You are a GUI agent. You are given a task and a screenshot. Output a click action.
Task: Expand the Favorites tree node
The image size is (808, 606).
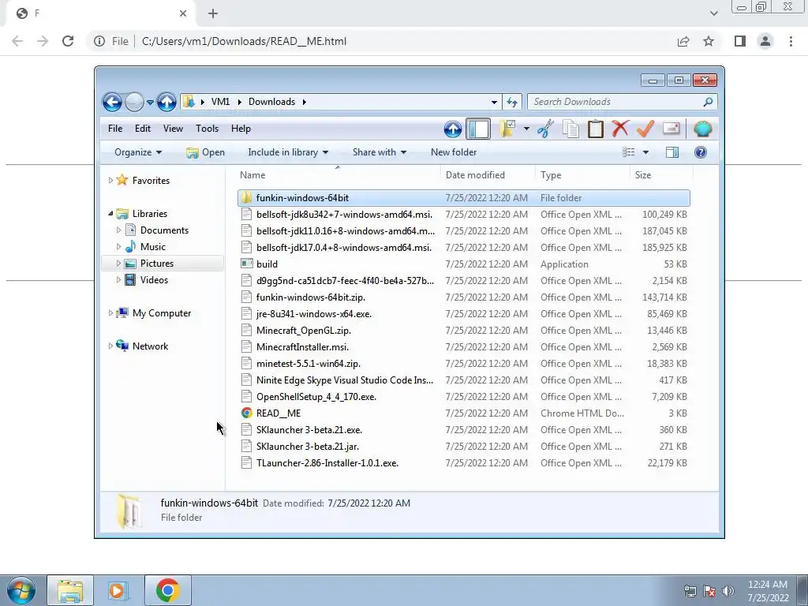click(x=110, y=181)
